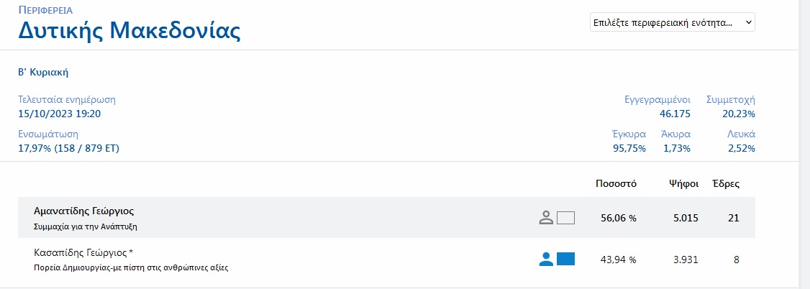Screen dimensions: 810x289
Task: Select the Β' Κυριακή round heading
Action: pyautogui.click(x=43, y=72)
